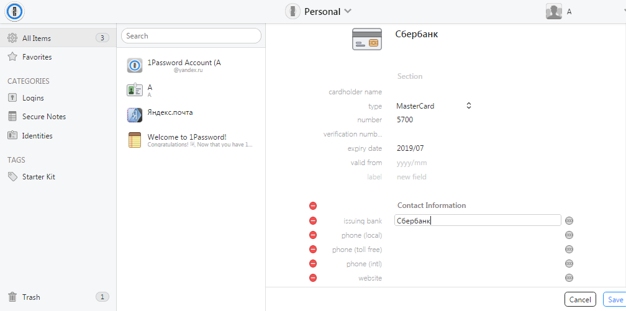Open field options for website row
The image size is (626, 311).
click(x=569, y=278)
